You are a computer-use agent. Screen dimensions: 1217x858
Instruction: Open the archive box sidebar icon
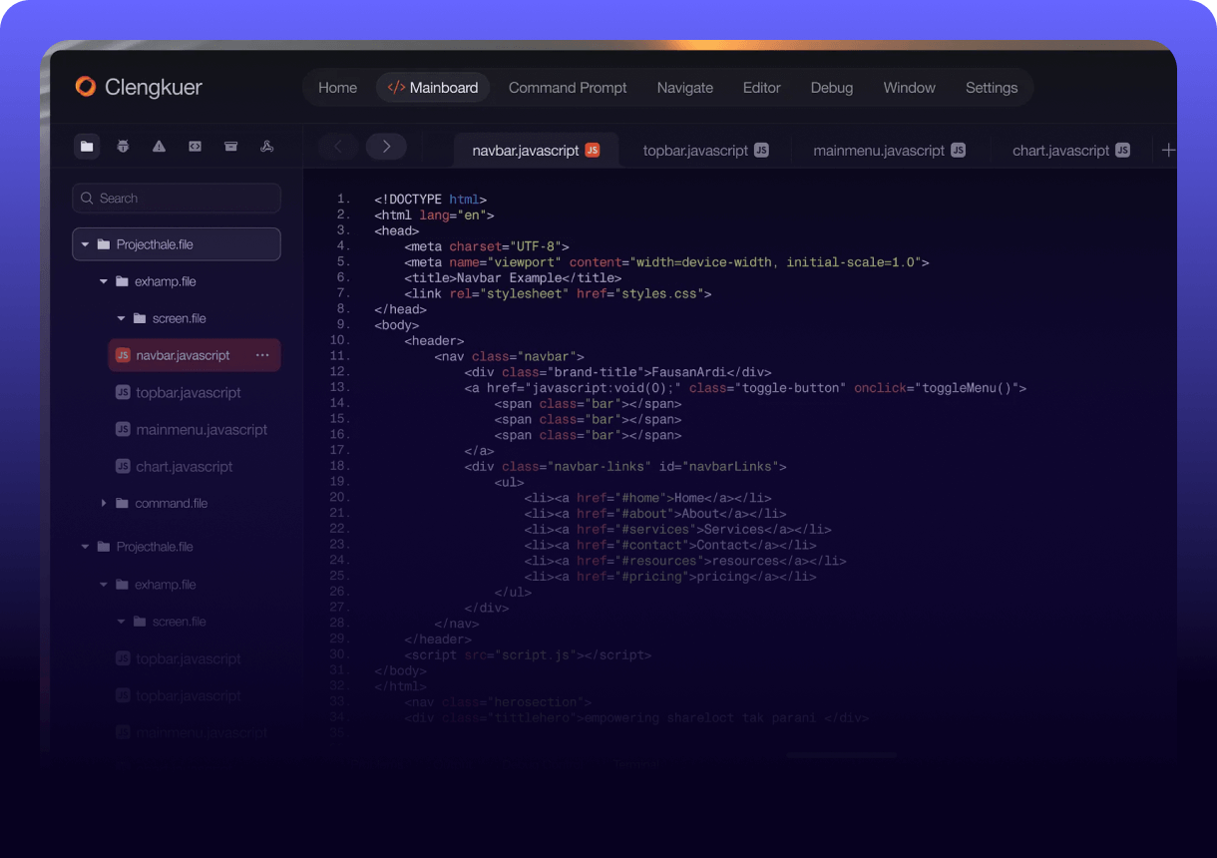click(x=230, y=147)
